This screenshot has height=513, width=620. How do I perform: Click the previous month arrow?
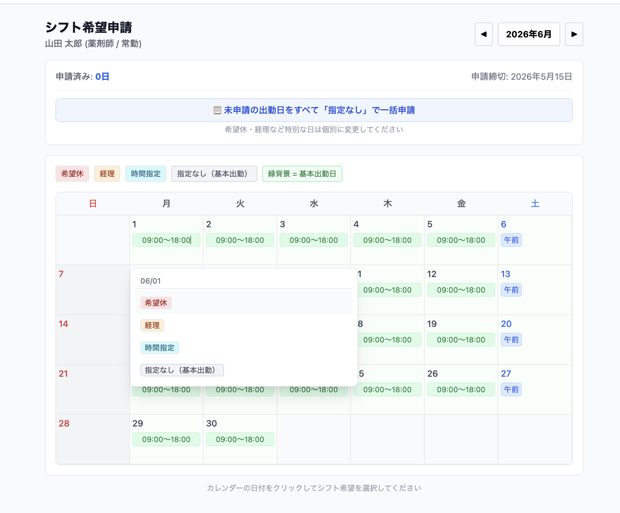point(483,34)
